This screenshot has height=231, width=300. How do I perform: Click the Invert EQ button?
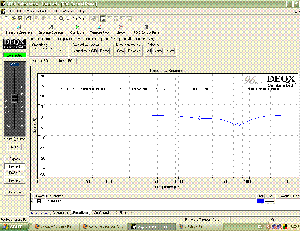(66, 61)
